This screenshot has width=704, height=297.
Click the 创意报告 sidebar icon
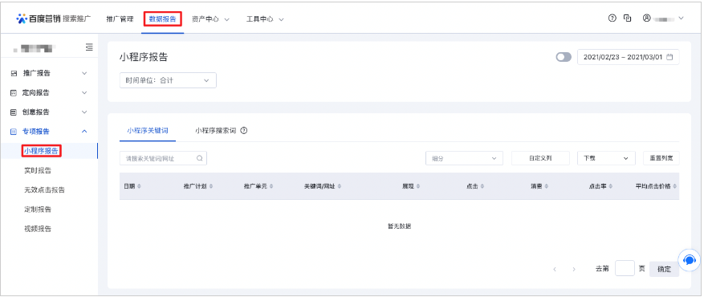click(14, 112)
